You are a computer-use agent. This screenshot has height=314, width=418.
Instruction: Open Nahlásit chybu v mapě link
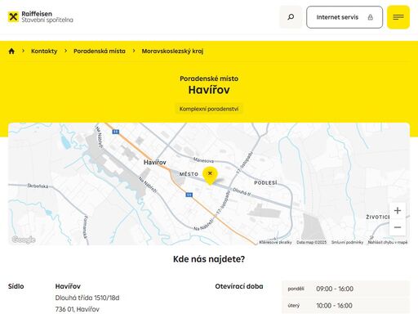pos(388,242)
